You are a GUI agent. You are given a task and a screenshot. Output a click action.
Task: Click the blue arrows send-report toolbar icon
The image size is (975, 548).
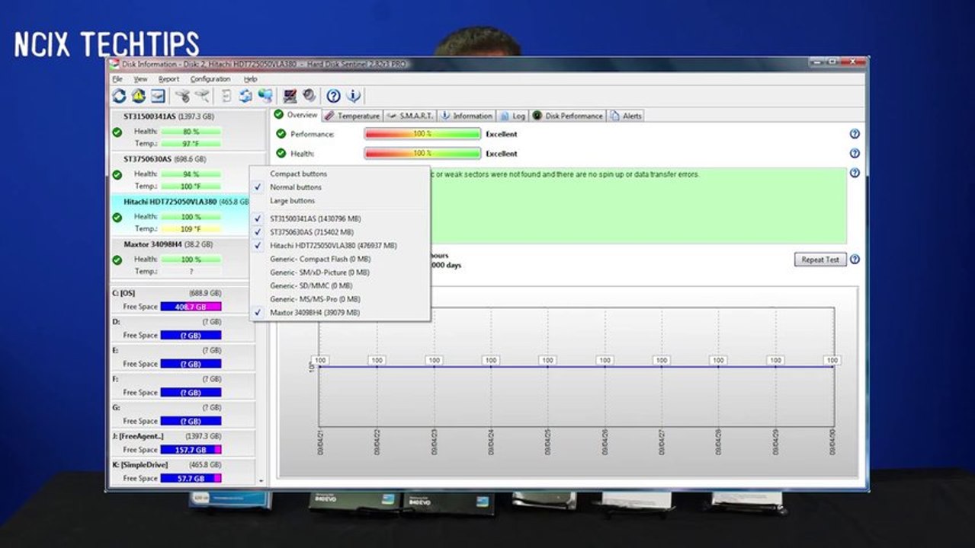[245, 96]
